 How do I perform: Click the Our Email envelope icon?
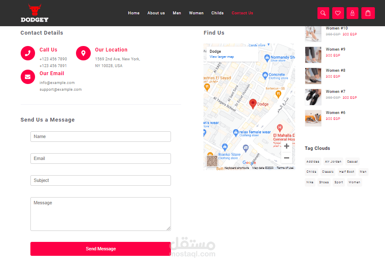[x=28, y=77]
